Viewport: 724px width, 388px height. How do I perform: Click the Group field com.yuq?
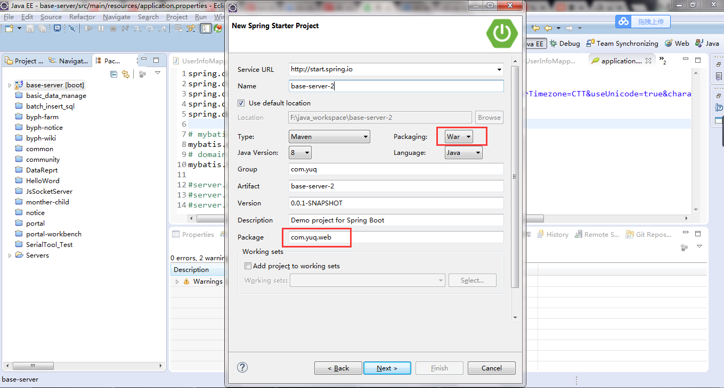click(x=396, y=169)
